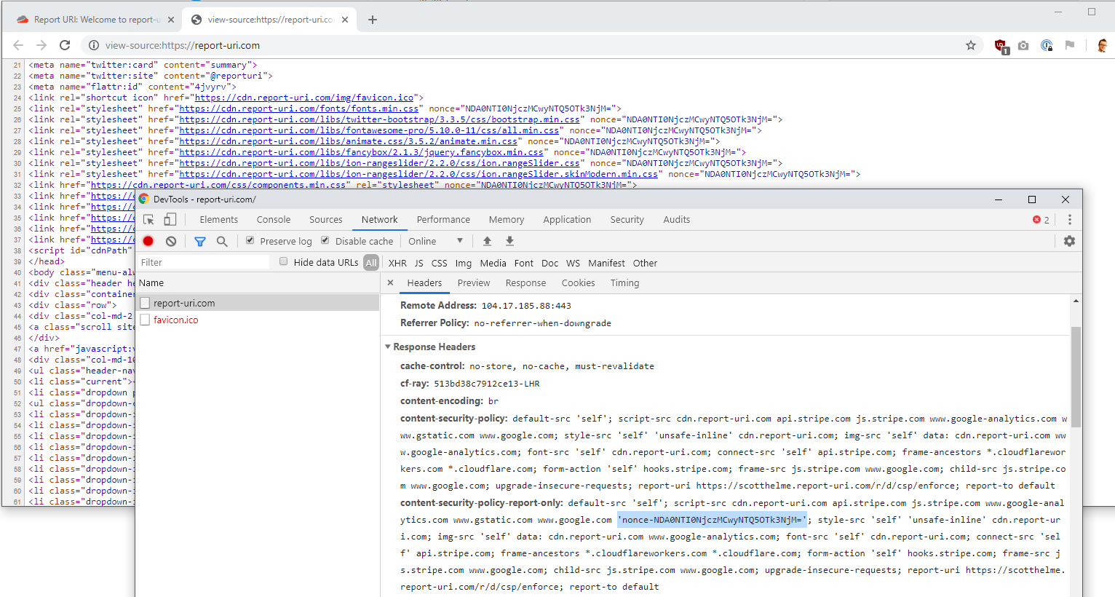Open the favicon.ico link in source
Screen dimensions: 1115x597
304,98
